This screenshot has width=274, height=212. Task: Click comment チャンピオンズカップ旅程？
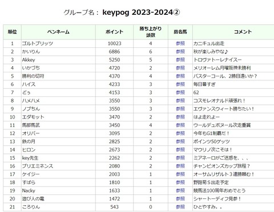click(x=222, y=166)
